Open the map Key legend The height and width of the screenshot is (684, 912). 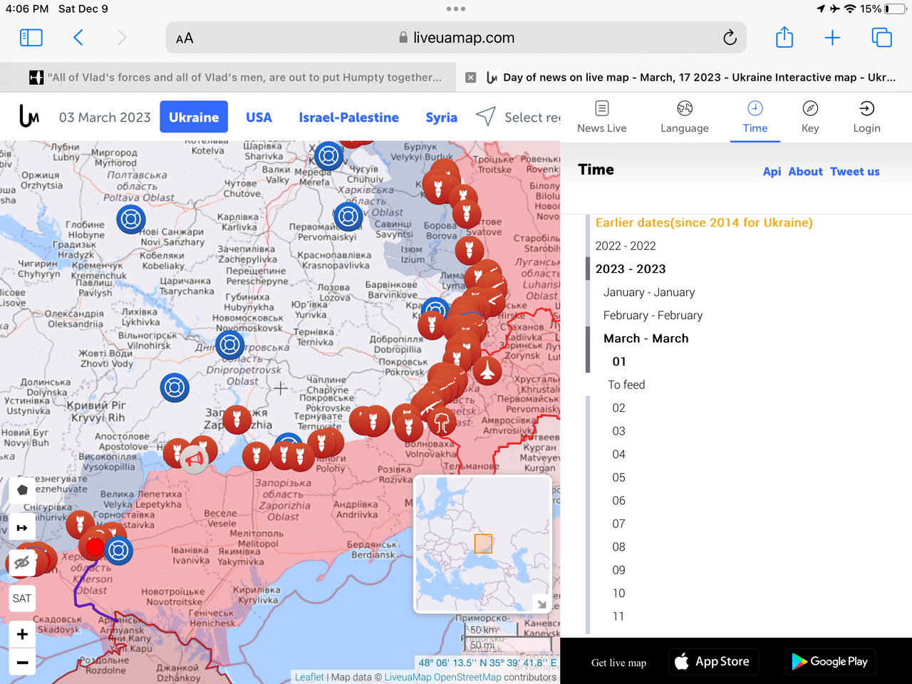click(810, 117)
